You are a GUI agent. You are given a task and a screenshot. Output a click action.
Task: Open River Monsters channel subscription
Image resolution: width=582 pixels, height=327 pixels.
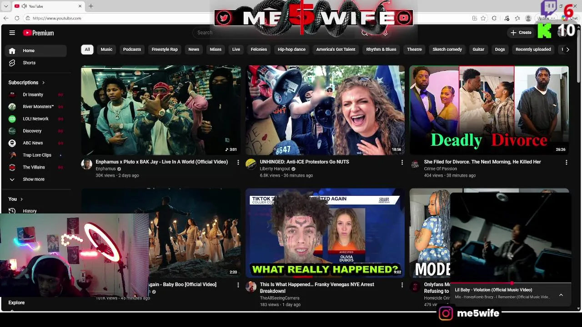point(36,107)
